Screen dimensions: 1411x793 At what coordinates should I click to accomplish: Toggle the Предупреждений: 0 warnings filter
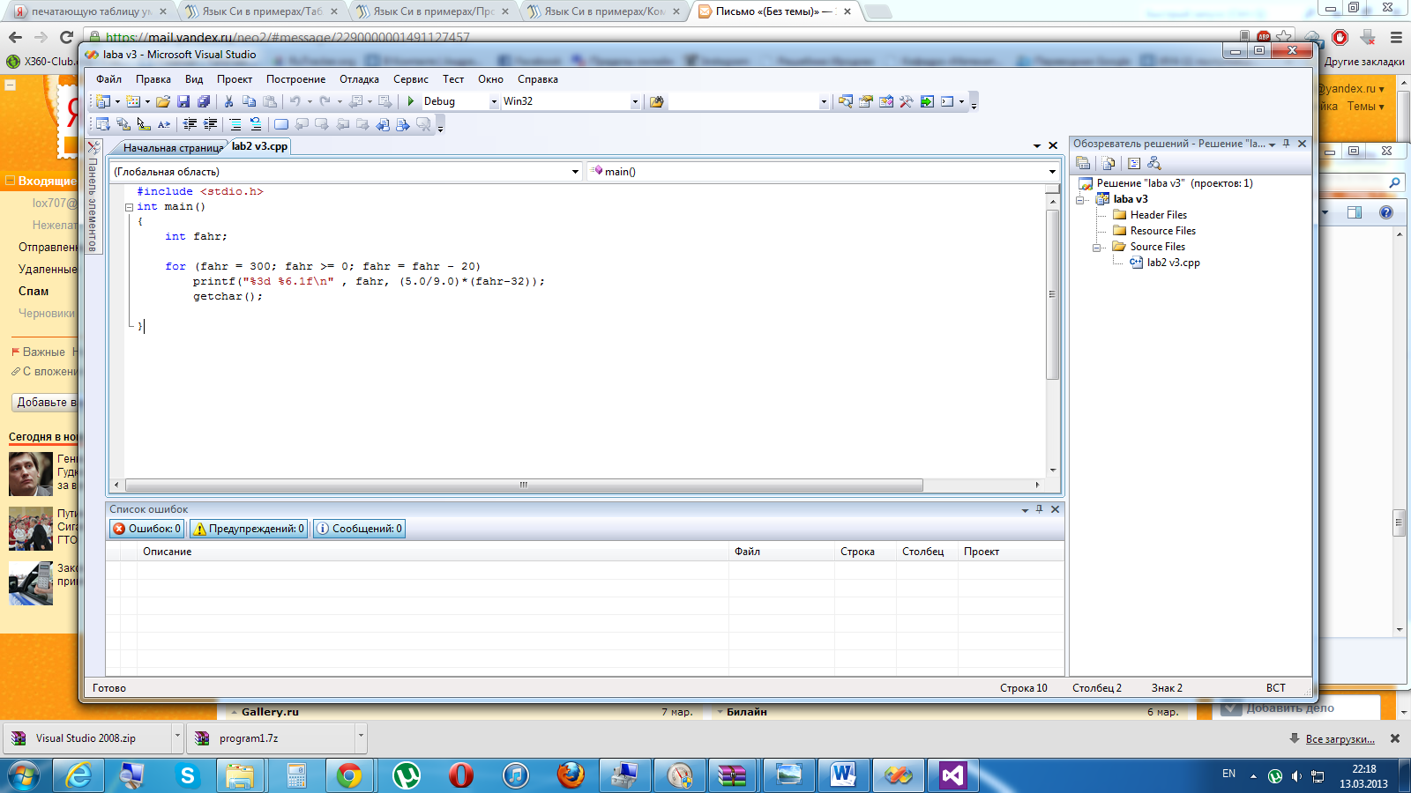[249, 529]
